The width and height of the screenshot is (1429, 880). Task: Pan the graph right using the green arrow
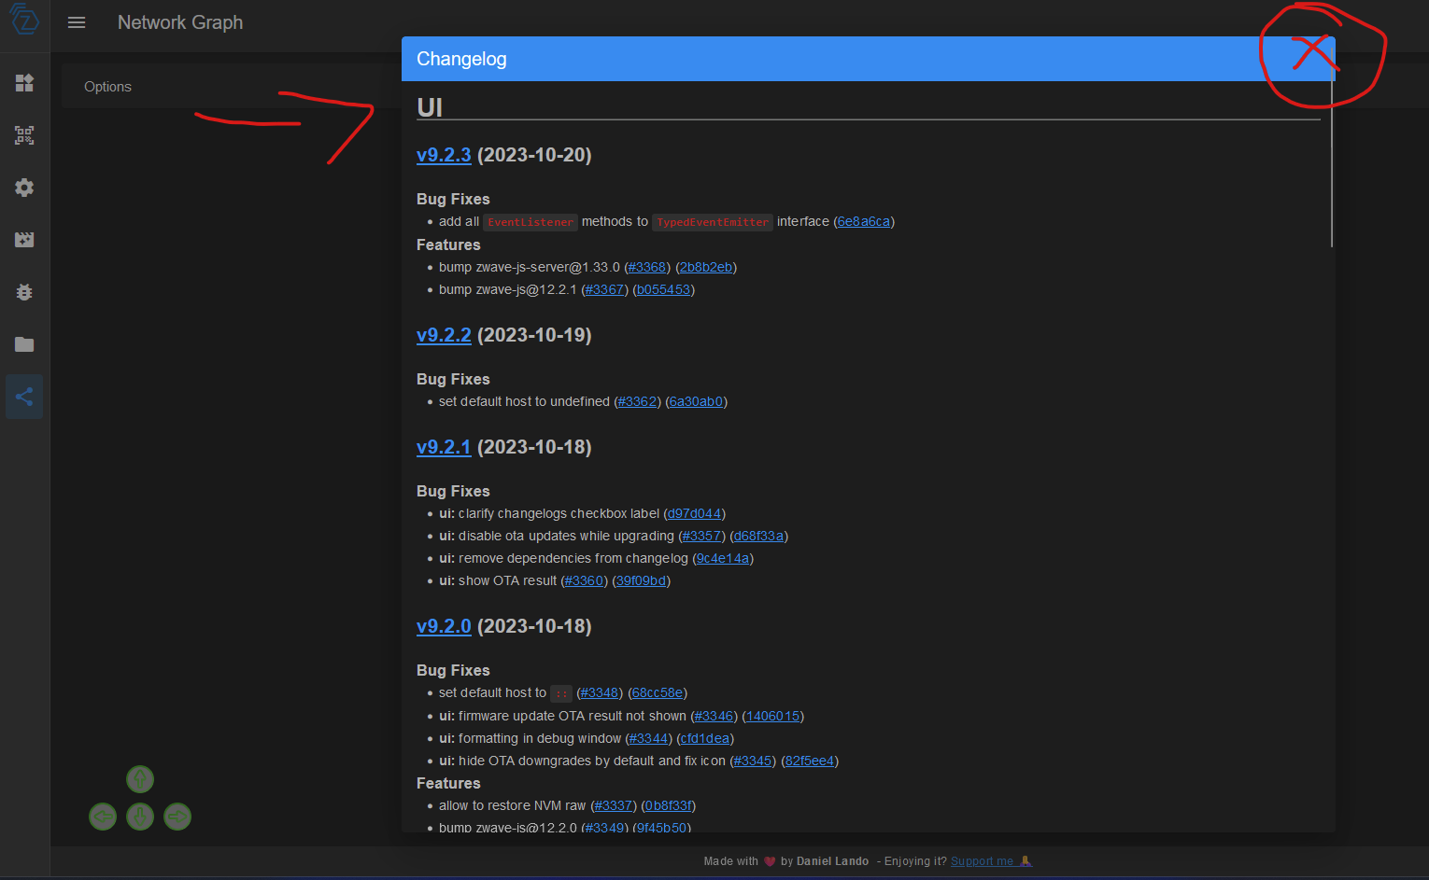pos(177,816)
